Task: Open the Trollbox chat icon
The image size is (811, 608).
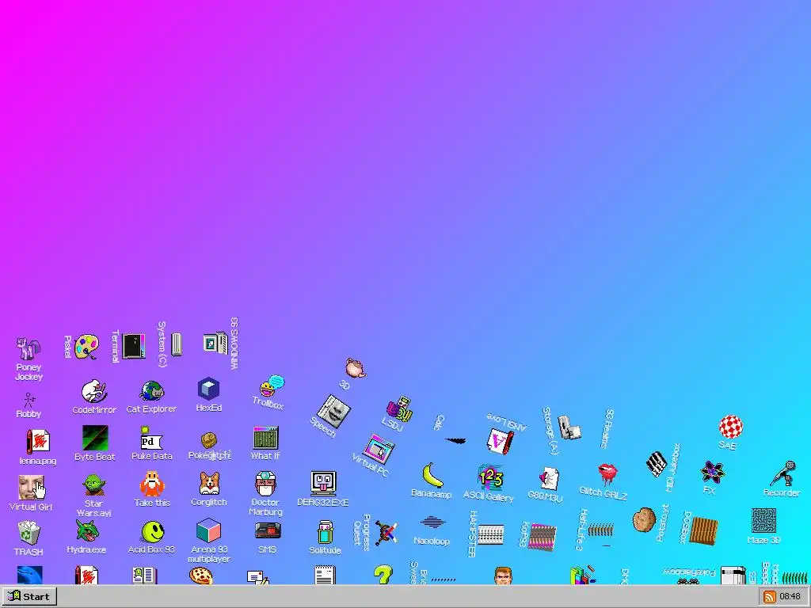Action: click(x=272, y=386)
